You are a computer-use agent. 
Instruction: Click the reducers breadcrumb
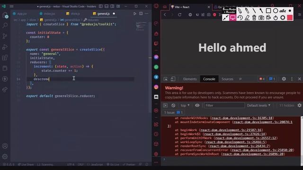coord(91,20)
